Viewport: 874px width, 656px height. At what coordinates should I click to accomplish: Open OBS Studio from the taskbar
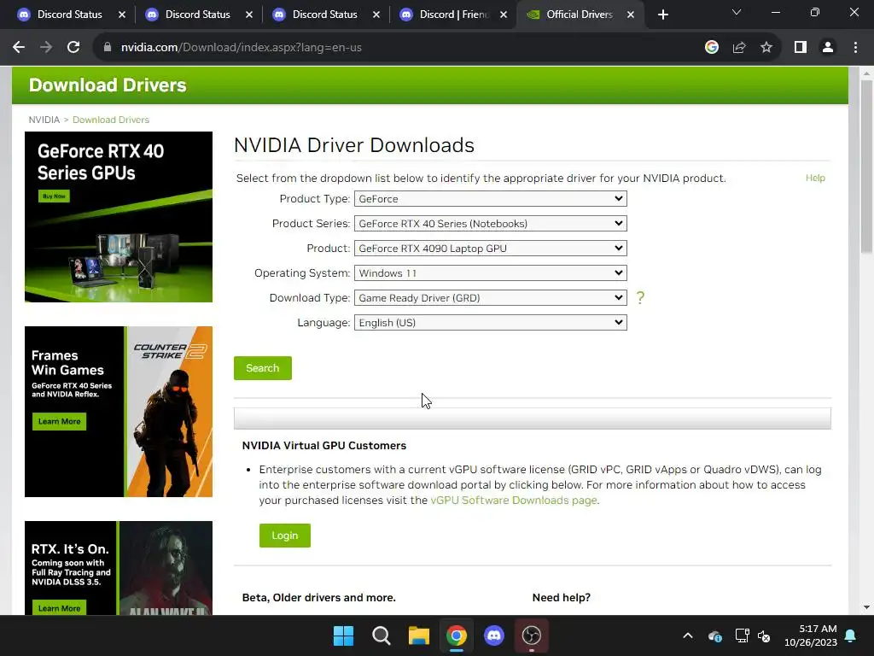(x=531, y=635)
